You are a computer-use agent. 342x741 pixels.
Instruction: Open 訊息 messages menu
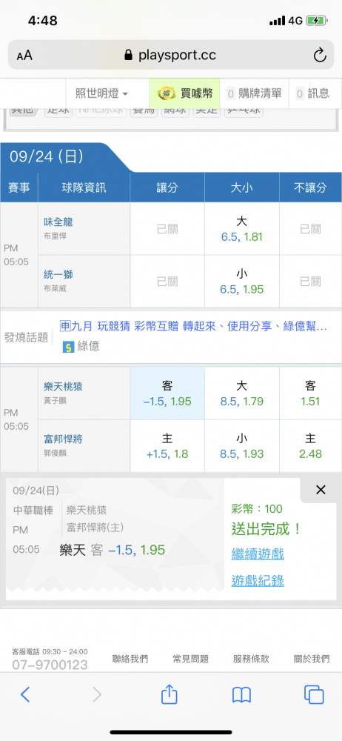point(314,93)
